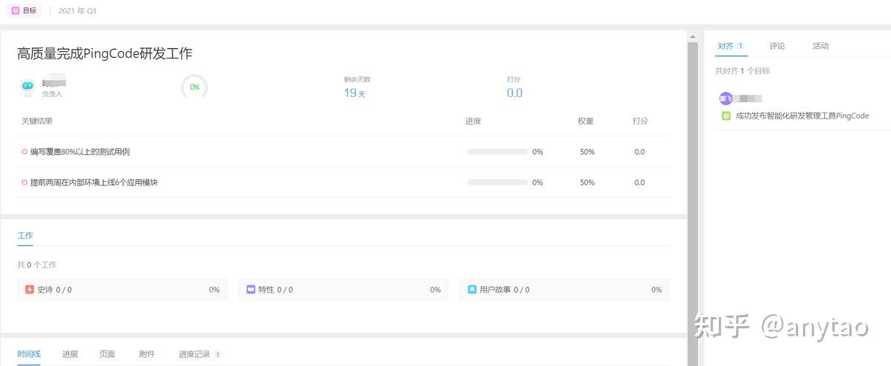Click the green icon beside aligned objective

(x=726, y=116)
